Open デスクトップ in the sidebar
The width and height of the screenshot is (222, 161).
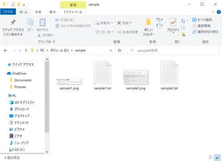click(20, 116)
